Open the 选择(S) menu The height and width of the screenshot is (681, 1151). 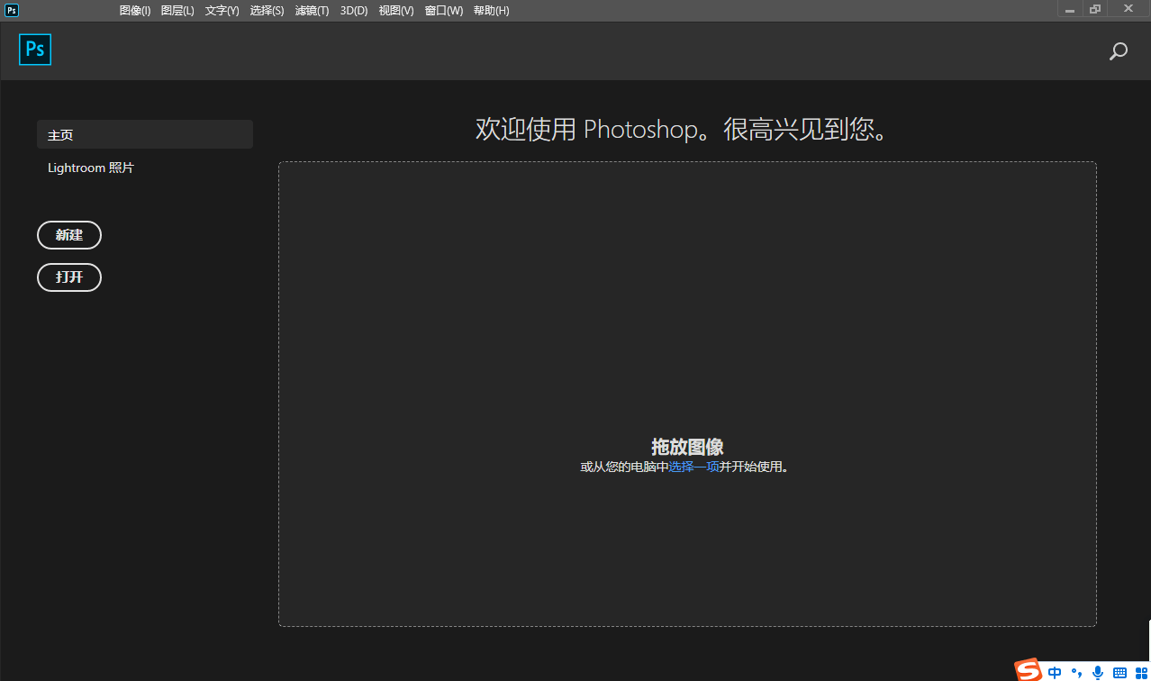[267, 11]
